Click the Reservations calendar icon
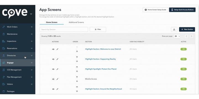The height and width of the screenshot is (99, 199). tap(4, 48)
